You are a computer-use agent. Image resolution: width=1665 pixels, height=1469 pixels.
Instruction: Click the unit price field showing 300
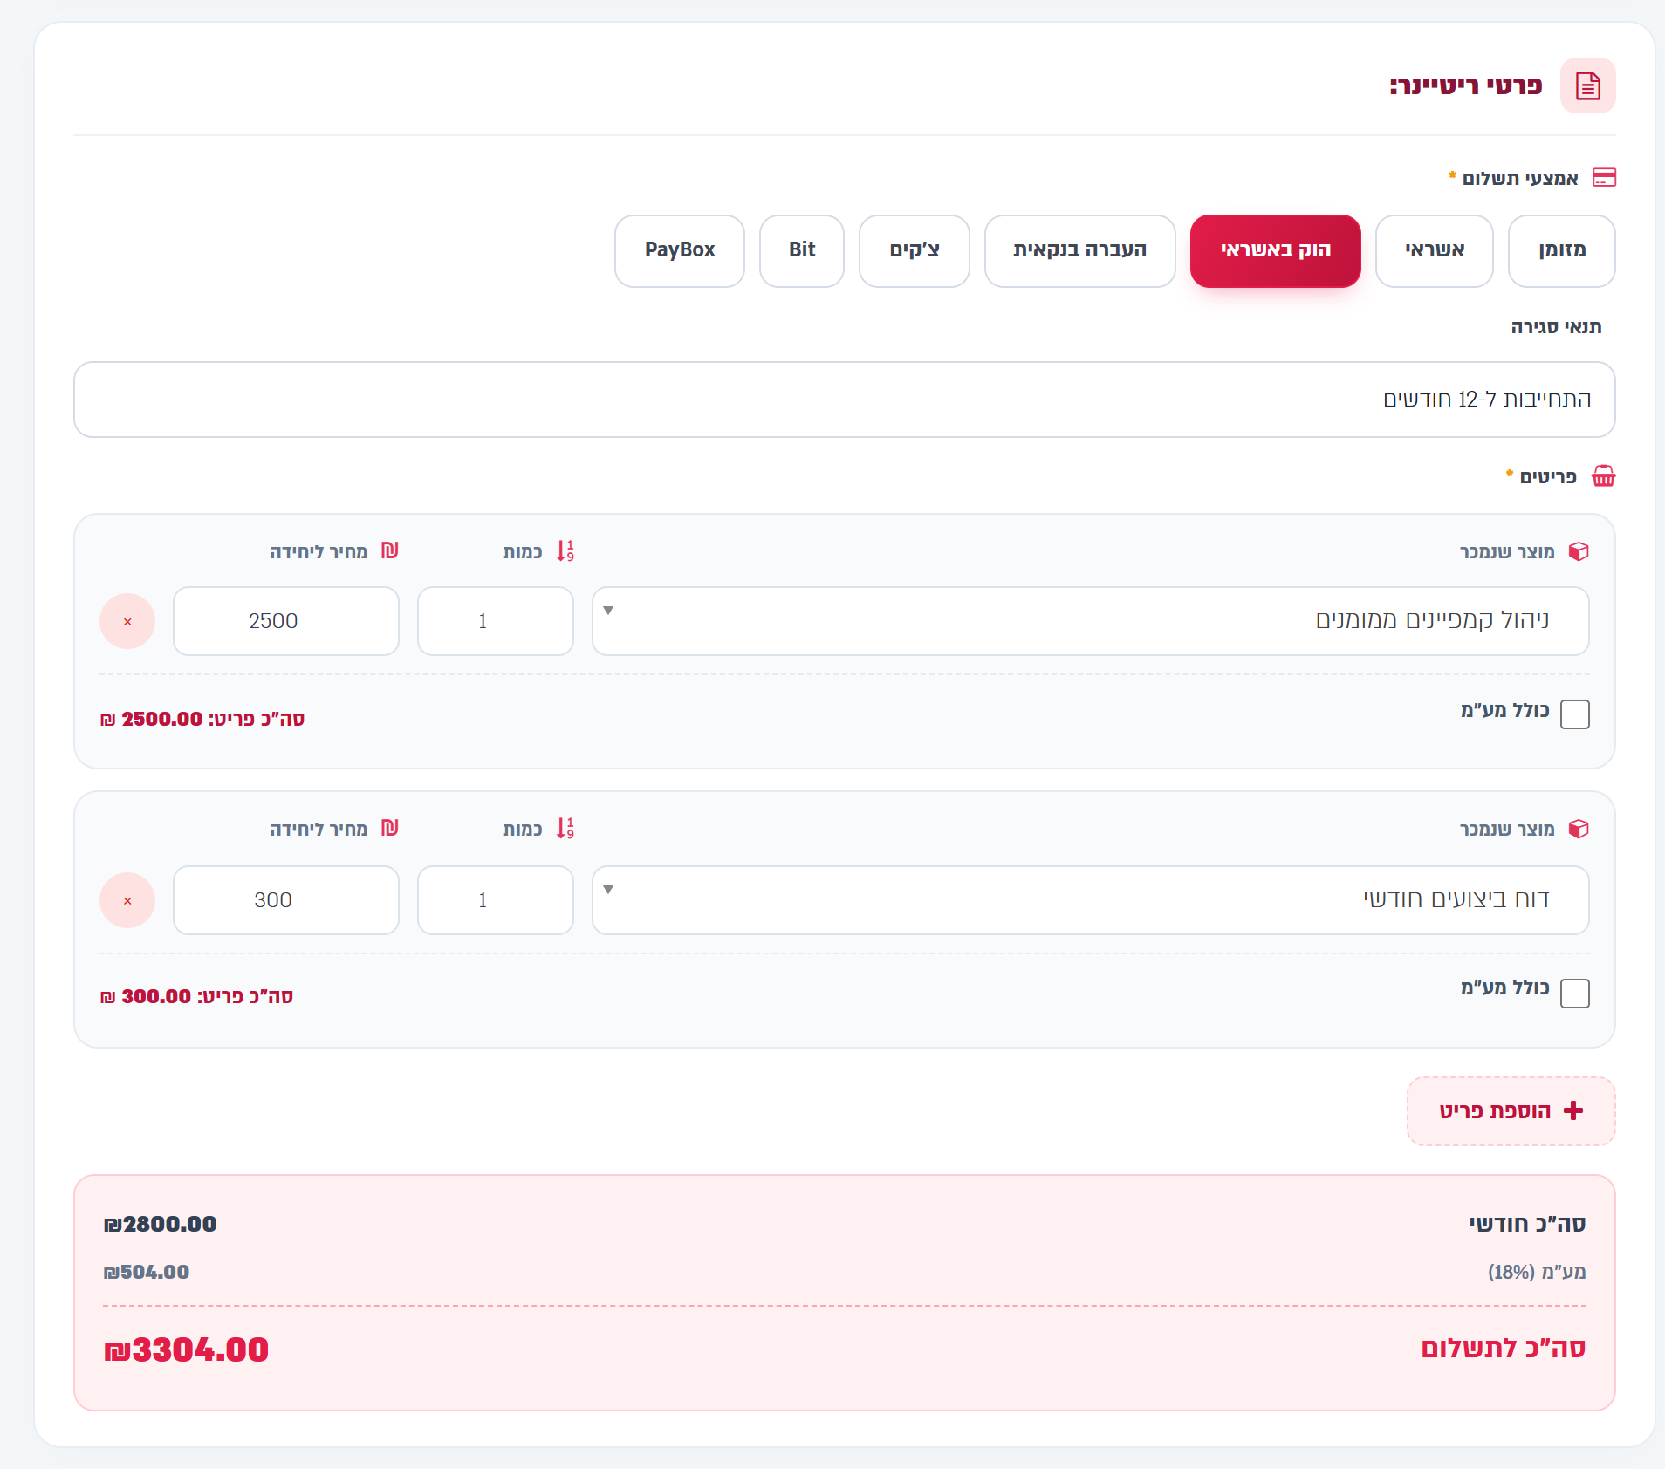pos(286,900)
